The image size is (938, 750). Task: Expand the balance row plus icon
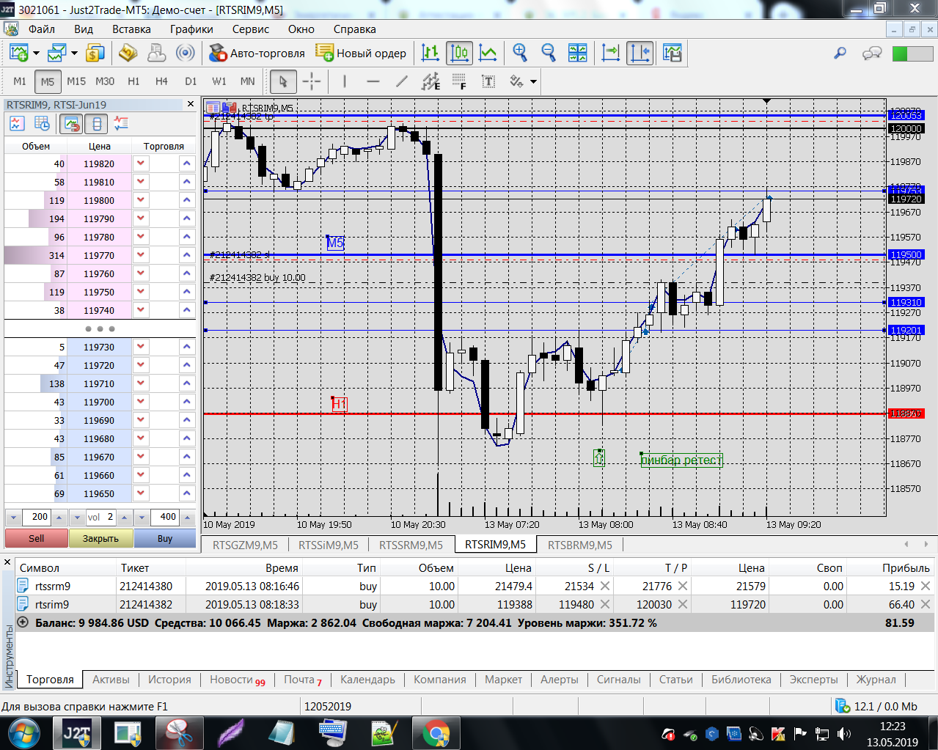pos(23,622)
